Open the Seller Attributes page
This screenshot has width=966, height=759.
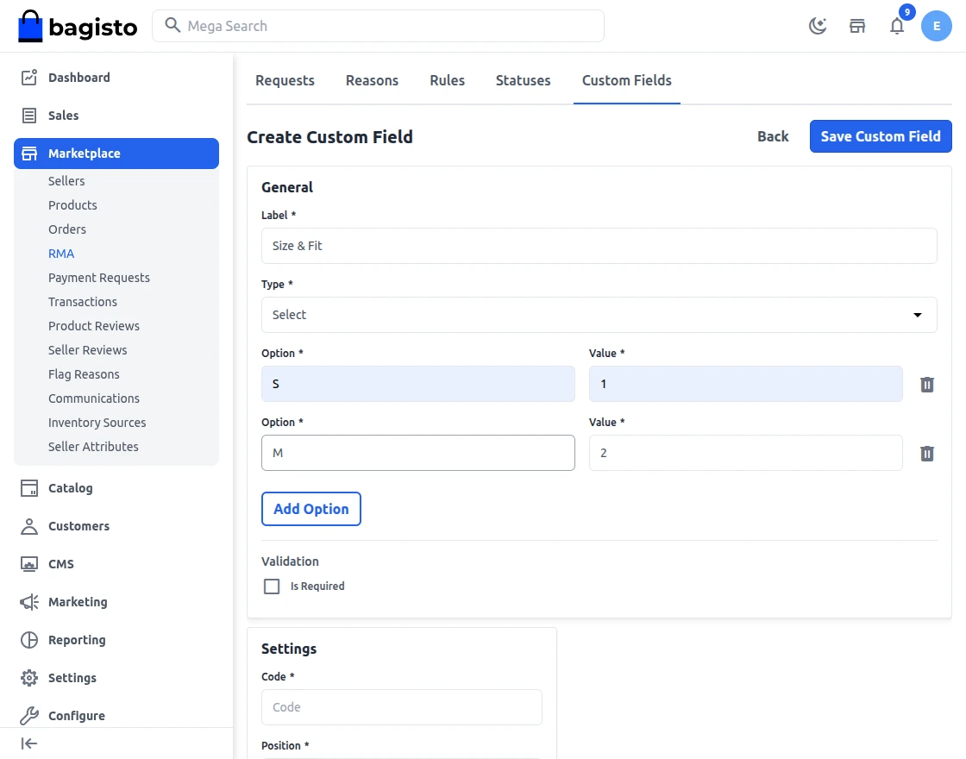point(93,446)
